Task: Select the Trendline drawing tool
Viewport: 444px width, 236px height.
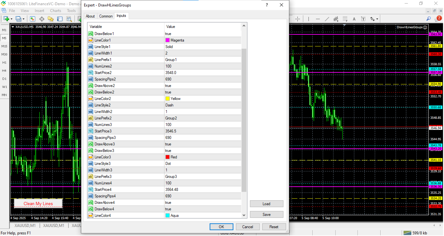Action: pyautogui.click(x=327, y=19)
